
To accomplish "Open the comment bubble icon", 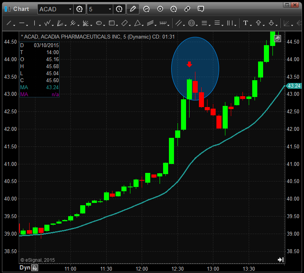I will click(201, 9).
